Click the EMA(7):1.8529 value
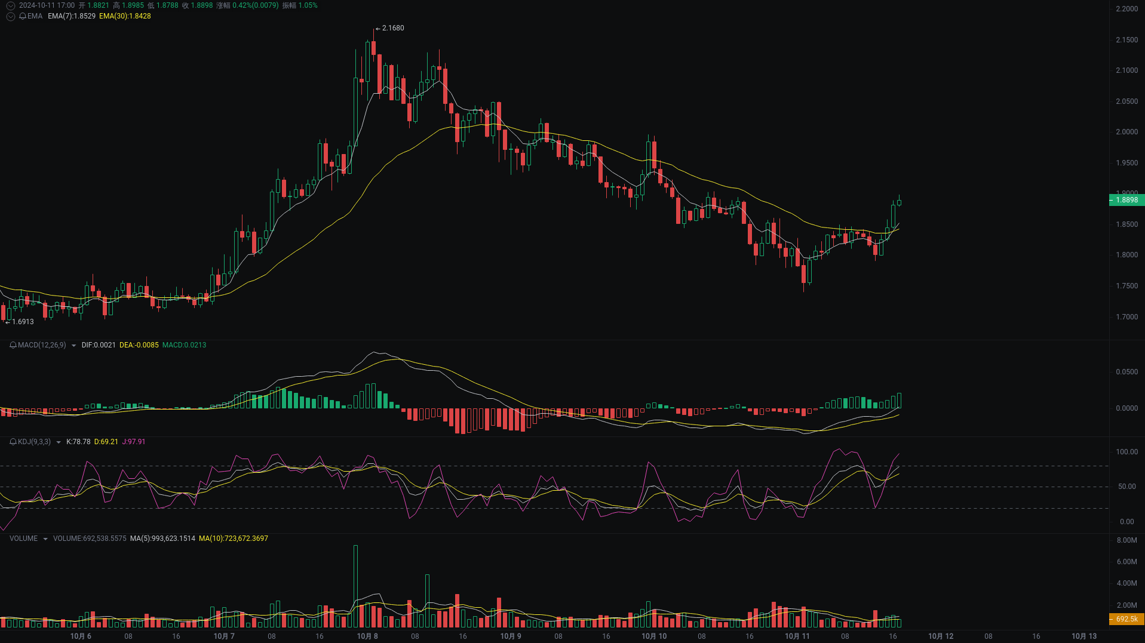1145x643 pixels. 72,16
